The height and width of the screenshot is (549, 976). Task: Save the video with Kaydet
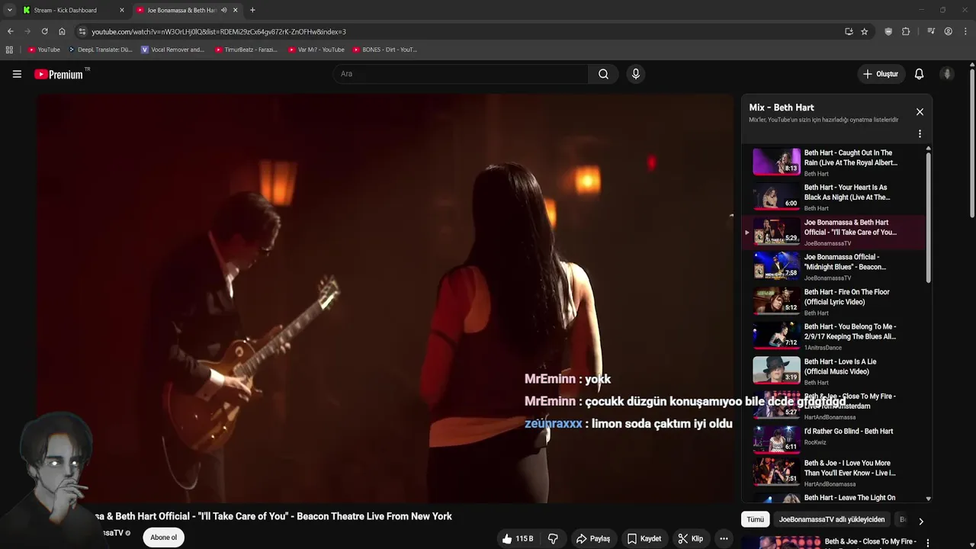click(x=644, y=538)
